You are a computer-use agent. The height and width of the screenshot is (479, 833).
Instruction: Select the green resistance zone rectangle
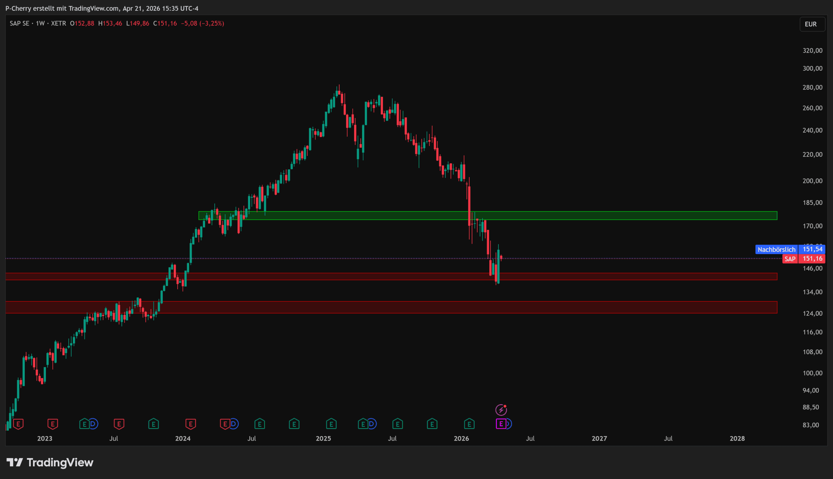click(625, 215)
